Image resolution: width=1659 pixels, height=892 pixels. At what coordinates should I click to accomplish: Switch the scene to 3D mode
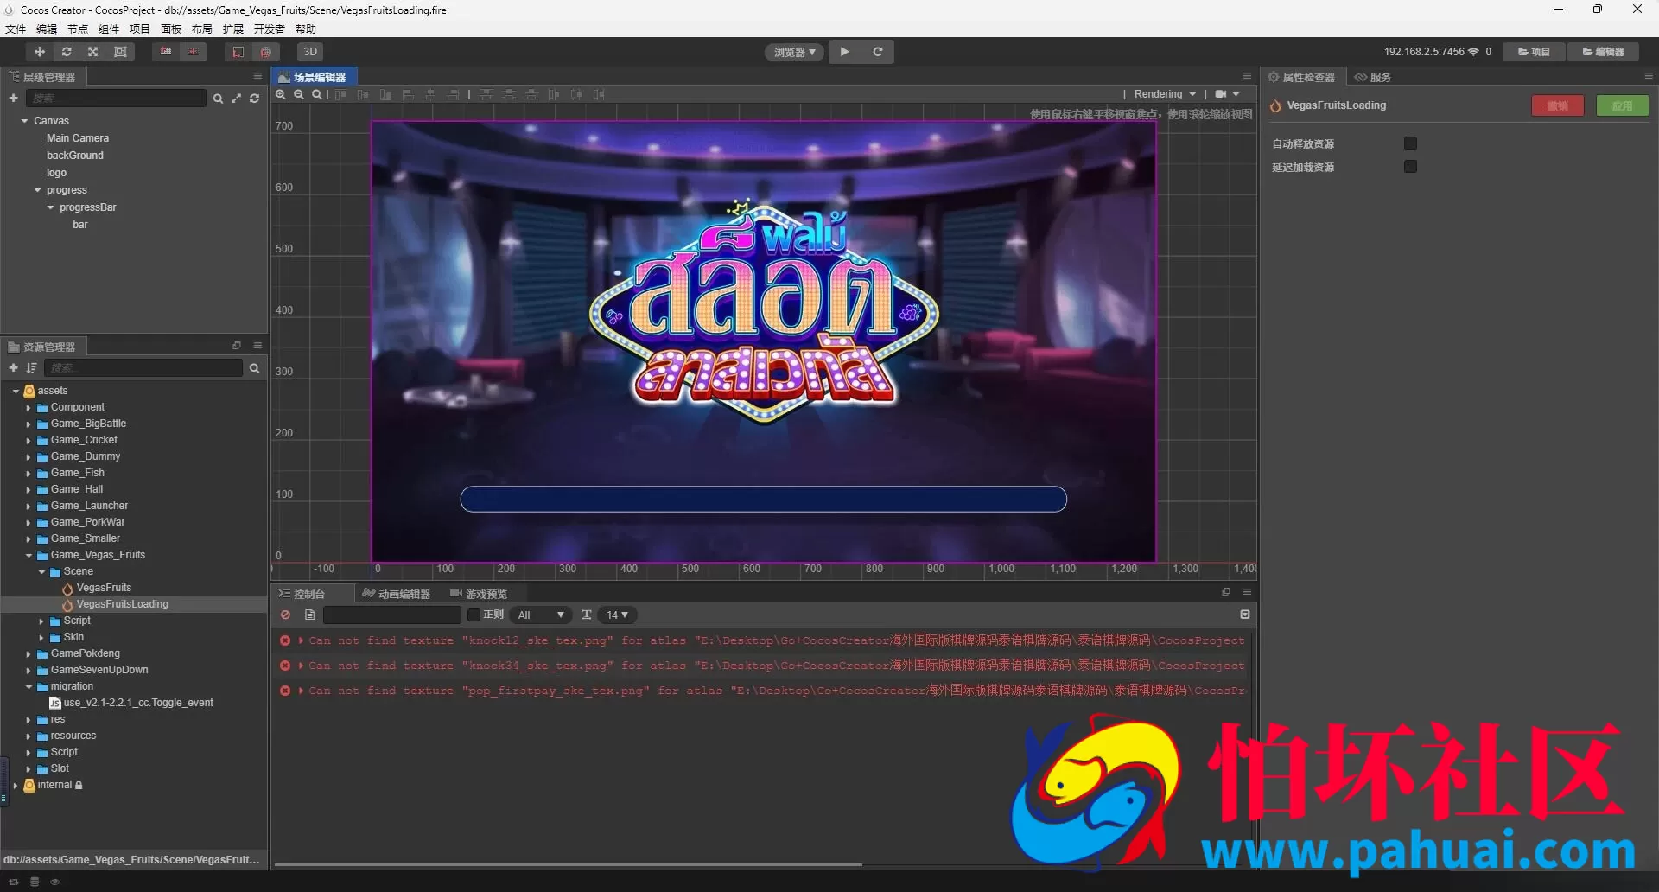310,52
